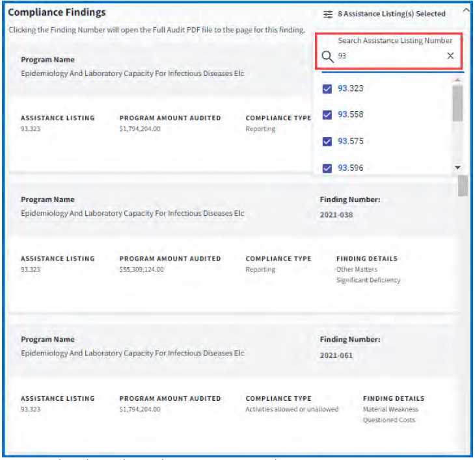Image resolution: width=475 pixels, height=460 pixels.
Task: Uncheck the 93.323 checkbox
Action: point(327,88)
